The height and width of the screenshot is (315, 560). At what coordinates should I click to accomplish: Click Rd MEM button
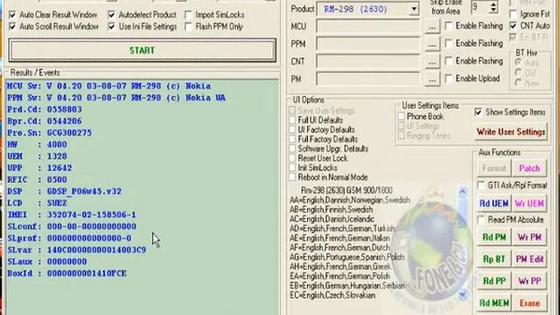point(493,304)
